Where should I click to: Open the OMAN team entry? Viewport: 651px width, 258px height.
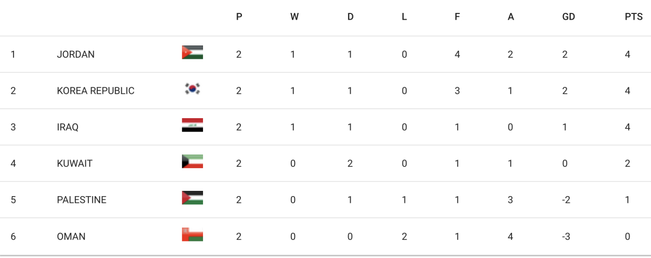pyautogui.click(x=71, y=236)
